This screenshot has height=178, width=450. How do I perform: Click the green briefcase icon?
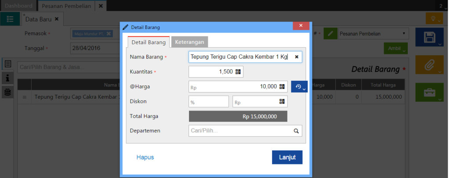429,93
